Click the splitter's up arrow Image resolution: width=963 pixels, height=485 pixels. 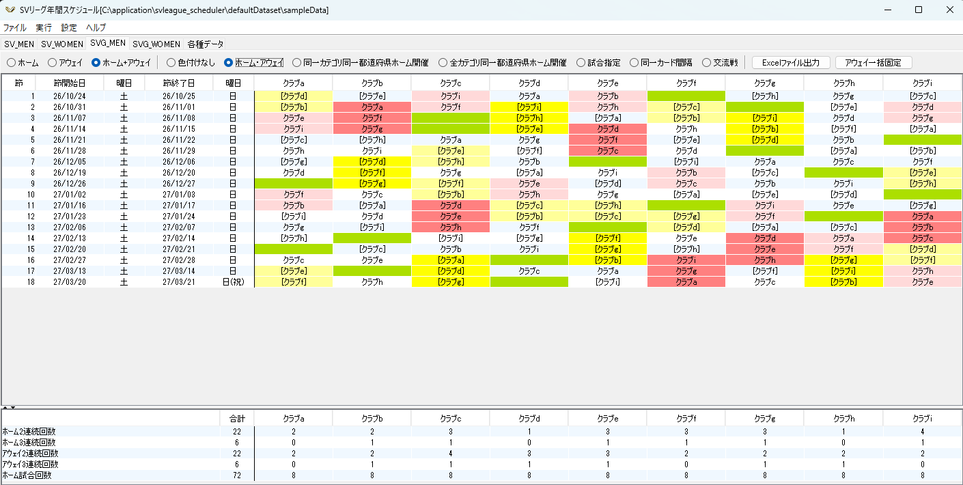(4, 407)
